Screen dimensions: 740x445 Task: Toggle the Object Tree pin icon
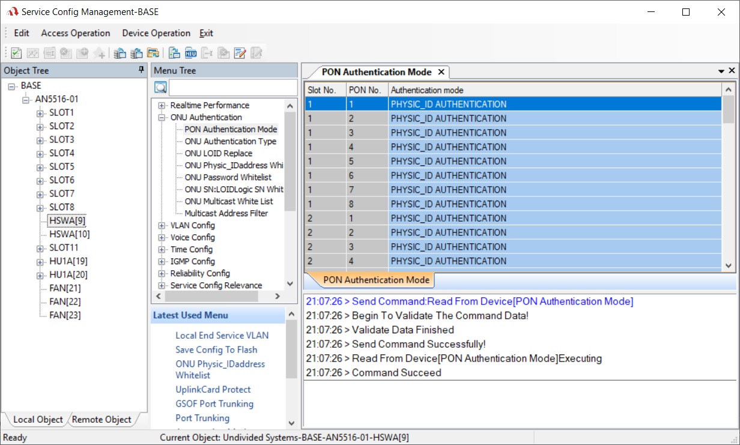pos(142,70)
